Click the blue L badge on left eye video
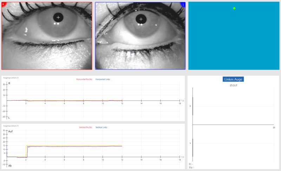281x171 pixels. click(x=183, y=4)
